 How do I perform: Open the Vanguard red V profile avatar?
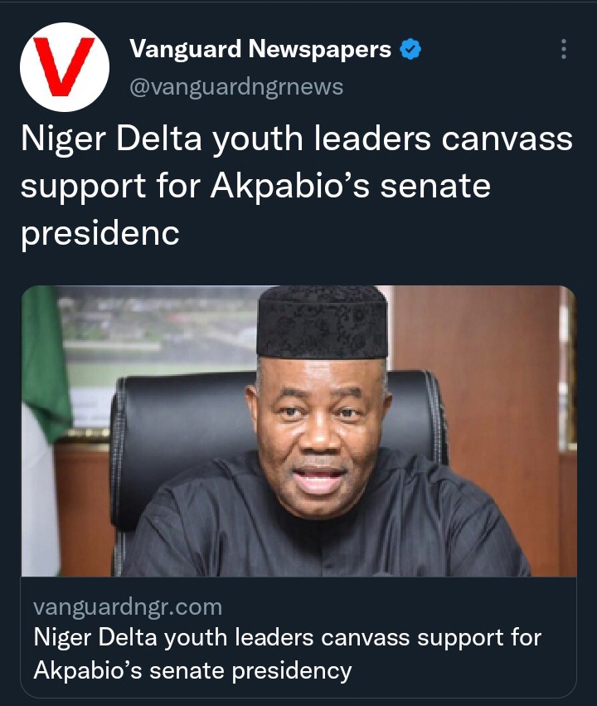64,66
